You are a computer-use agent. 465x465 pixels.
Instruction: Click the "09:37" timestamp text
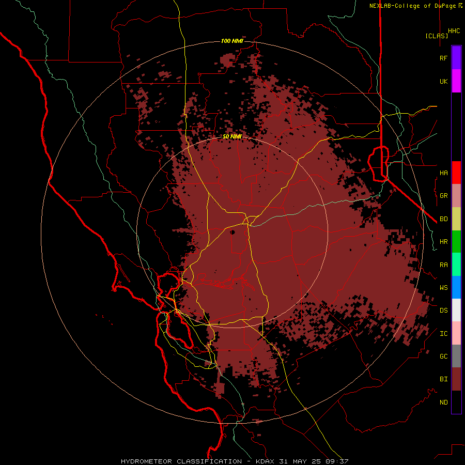point(338,461)
